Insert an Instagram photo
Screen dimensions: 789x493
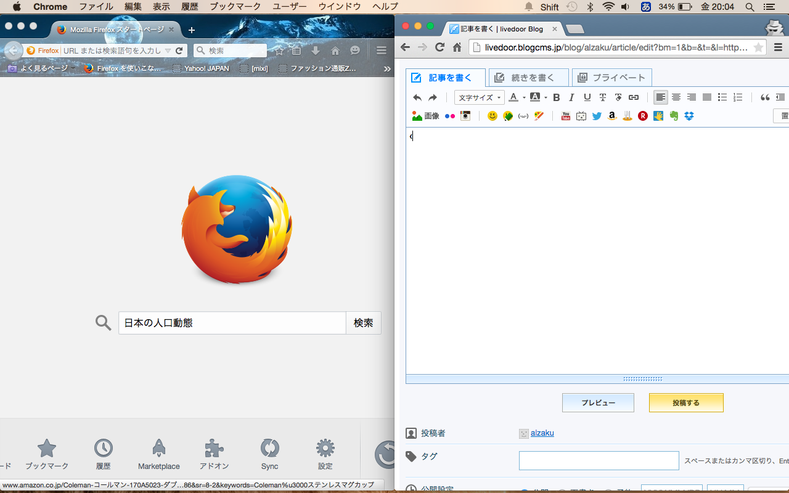[466, 116]
